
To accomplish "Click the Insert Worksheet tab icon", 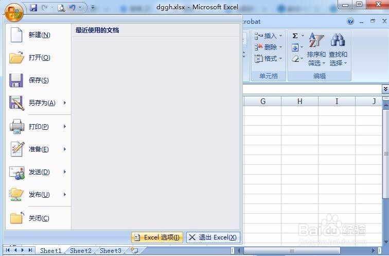I will tap(135, 250).
